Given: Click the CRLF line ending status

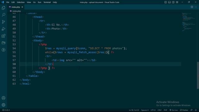Looking at the screenshot, I should 160,110.
